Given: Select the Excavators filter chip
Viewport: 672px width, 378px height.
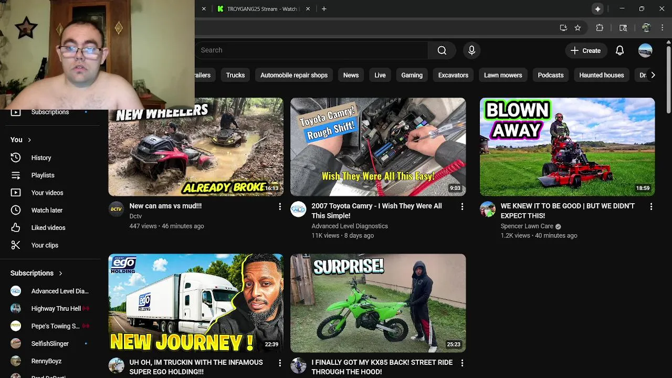Looking at the screenshot, I should (x=453, y=75).
